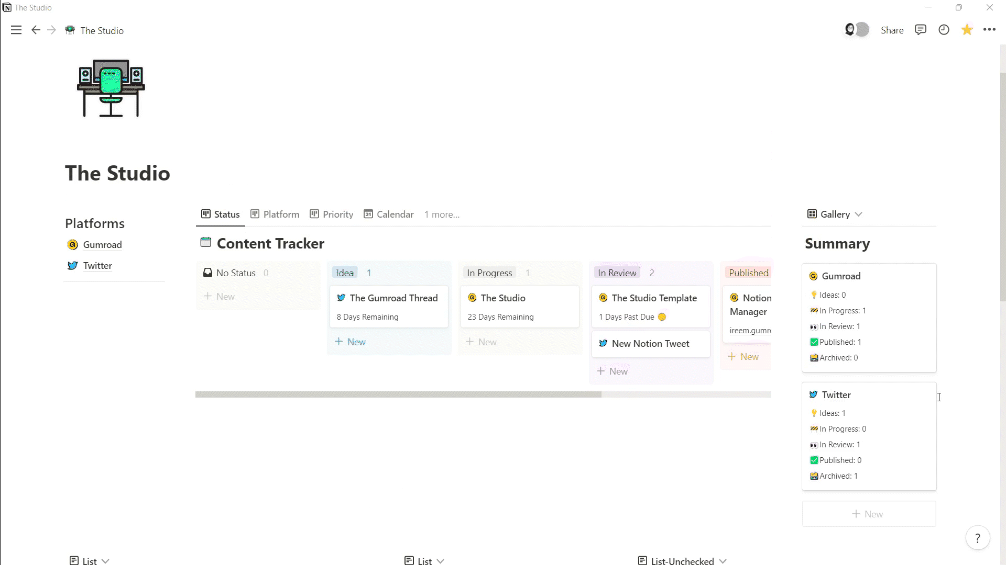
Task: Open the comments panel icon
Action: (920, 30)
